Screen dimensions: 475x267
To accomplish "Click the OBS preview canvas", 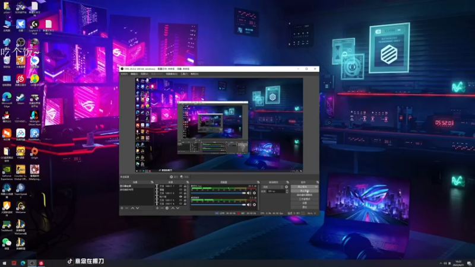I will point(219,125).
